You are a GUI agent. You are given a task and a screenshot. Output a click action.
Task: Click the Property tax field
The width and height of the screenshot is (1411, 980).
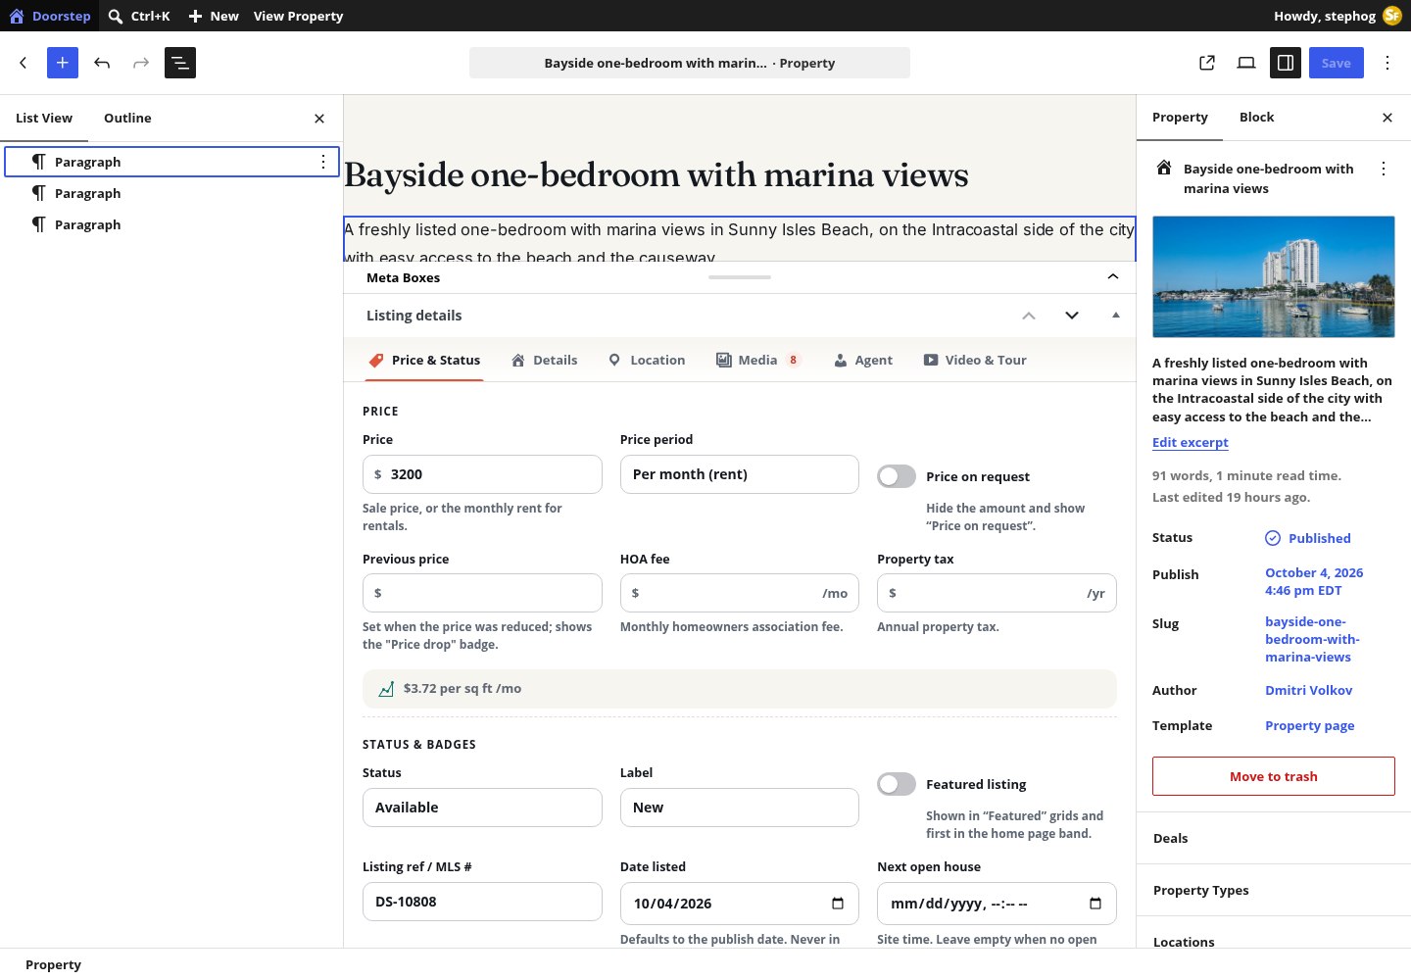[x=997, y=593]
